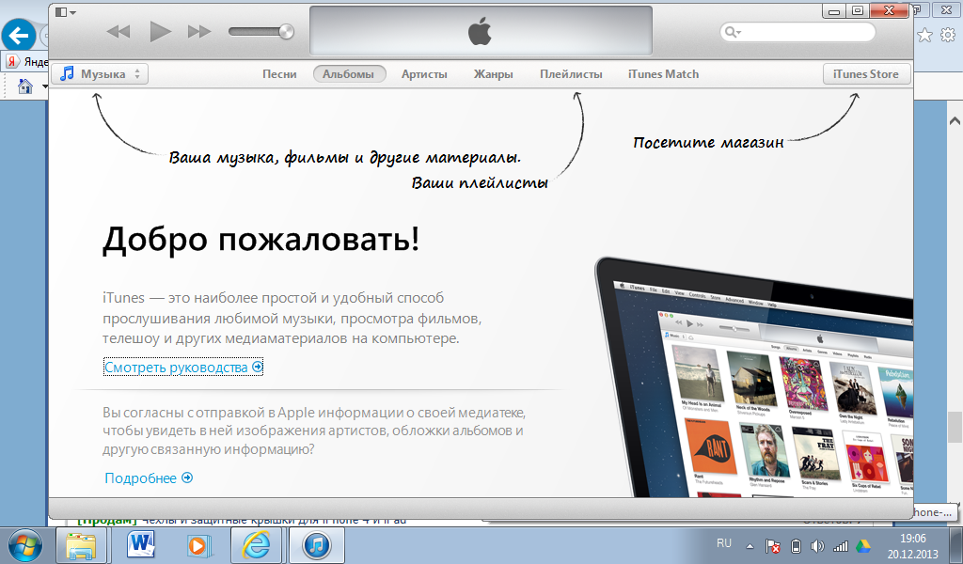The height and width of the screenshot is (564, 963).
Task: Switch to Microsoft Word in the taskbar
Action: [x=141, y=545]
